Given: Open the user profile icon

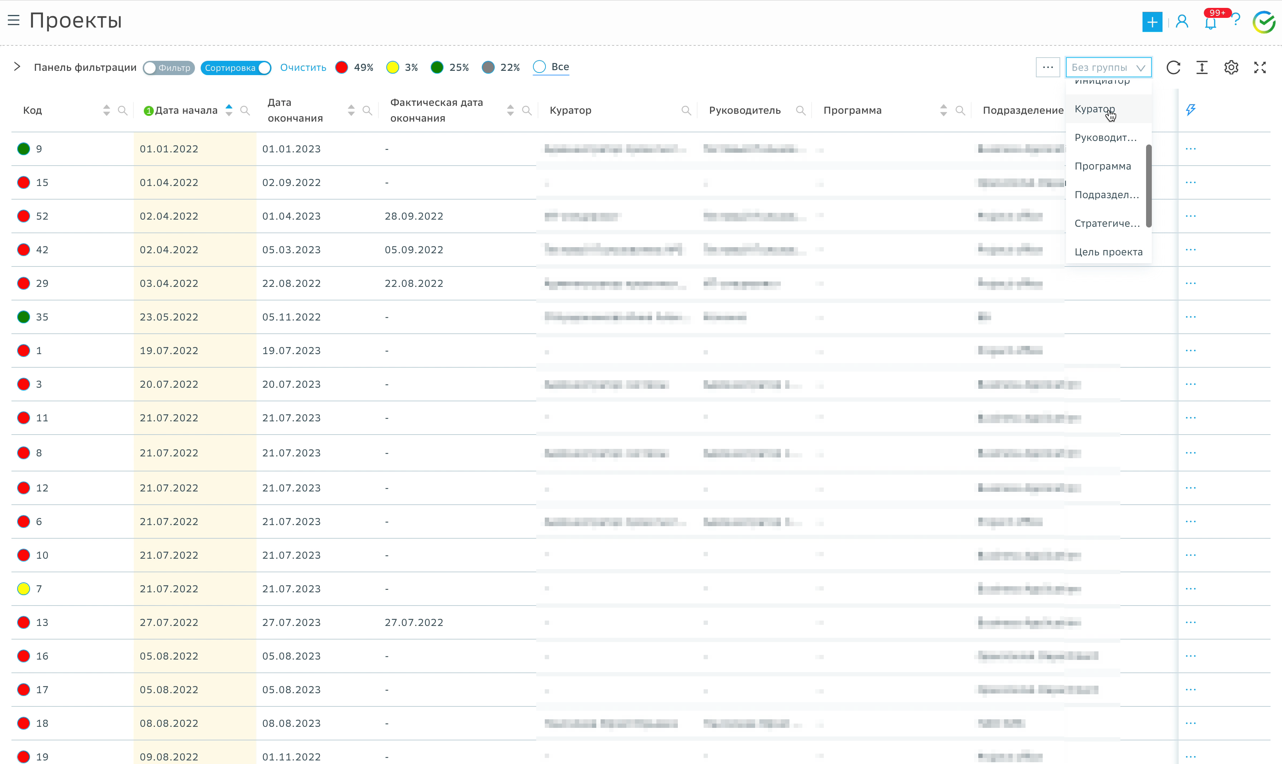Looking at the screenshot, I should (1182, 21).
